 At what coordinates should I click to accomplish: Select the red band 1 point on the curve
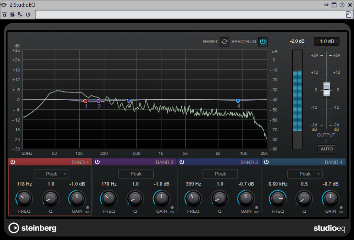click(85, 101)
